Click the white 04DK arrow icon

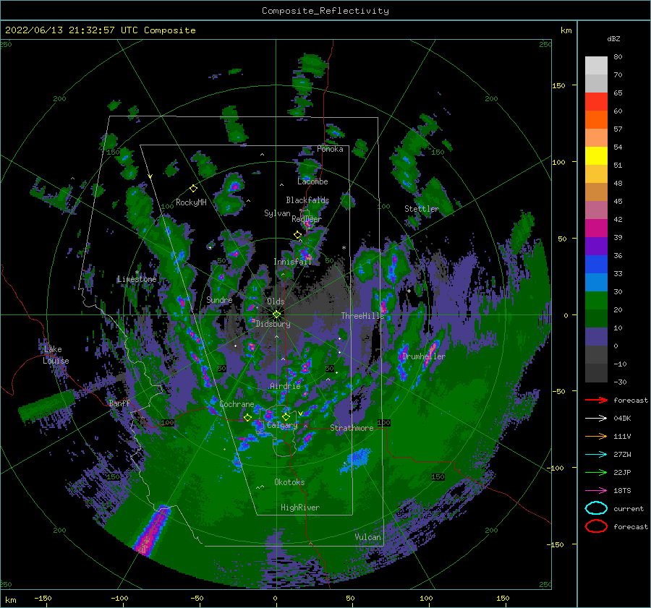pyautogui.click(x=596, y=418)
